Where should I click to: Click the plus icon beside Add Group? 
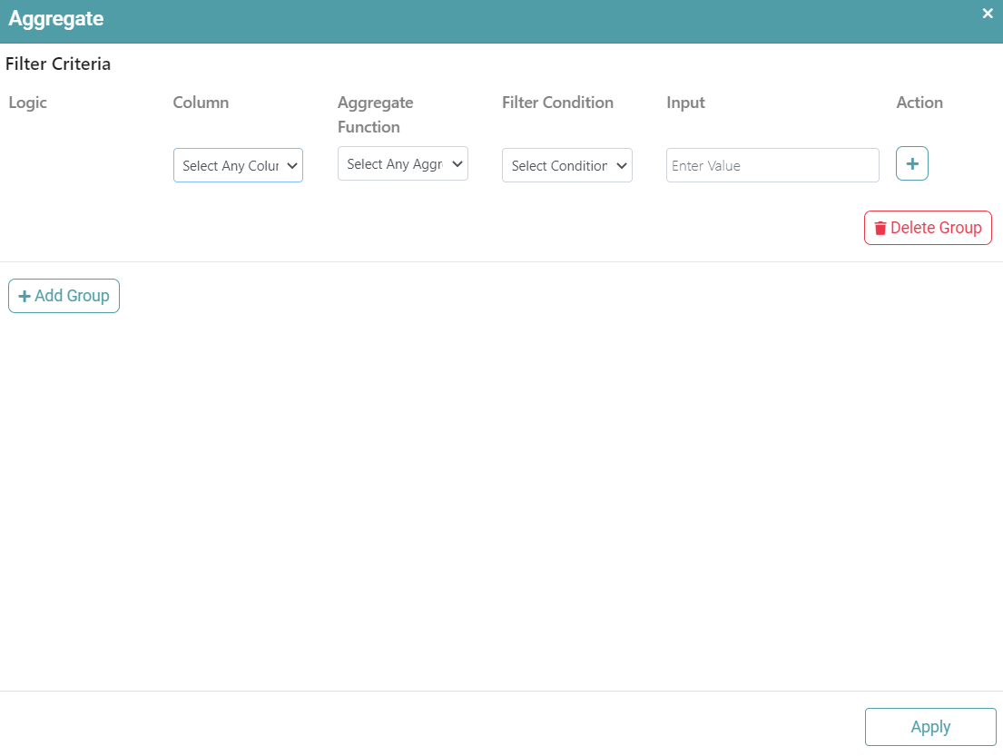25,296
